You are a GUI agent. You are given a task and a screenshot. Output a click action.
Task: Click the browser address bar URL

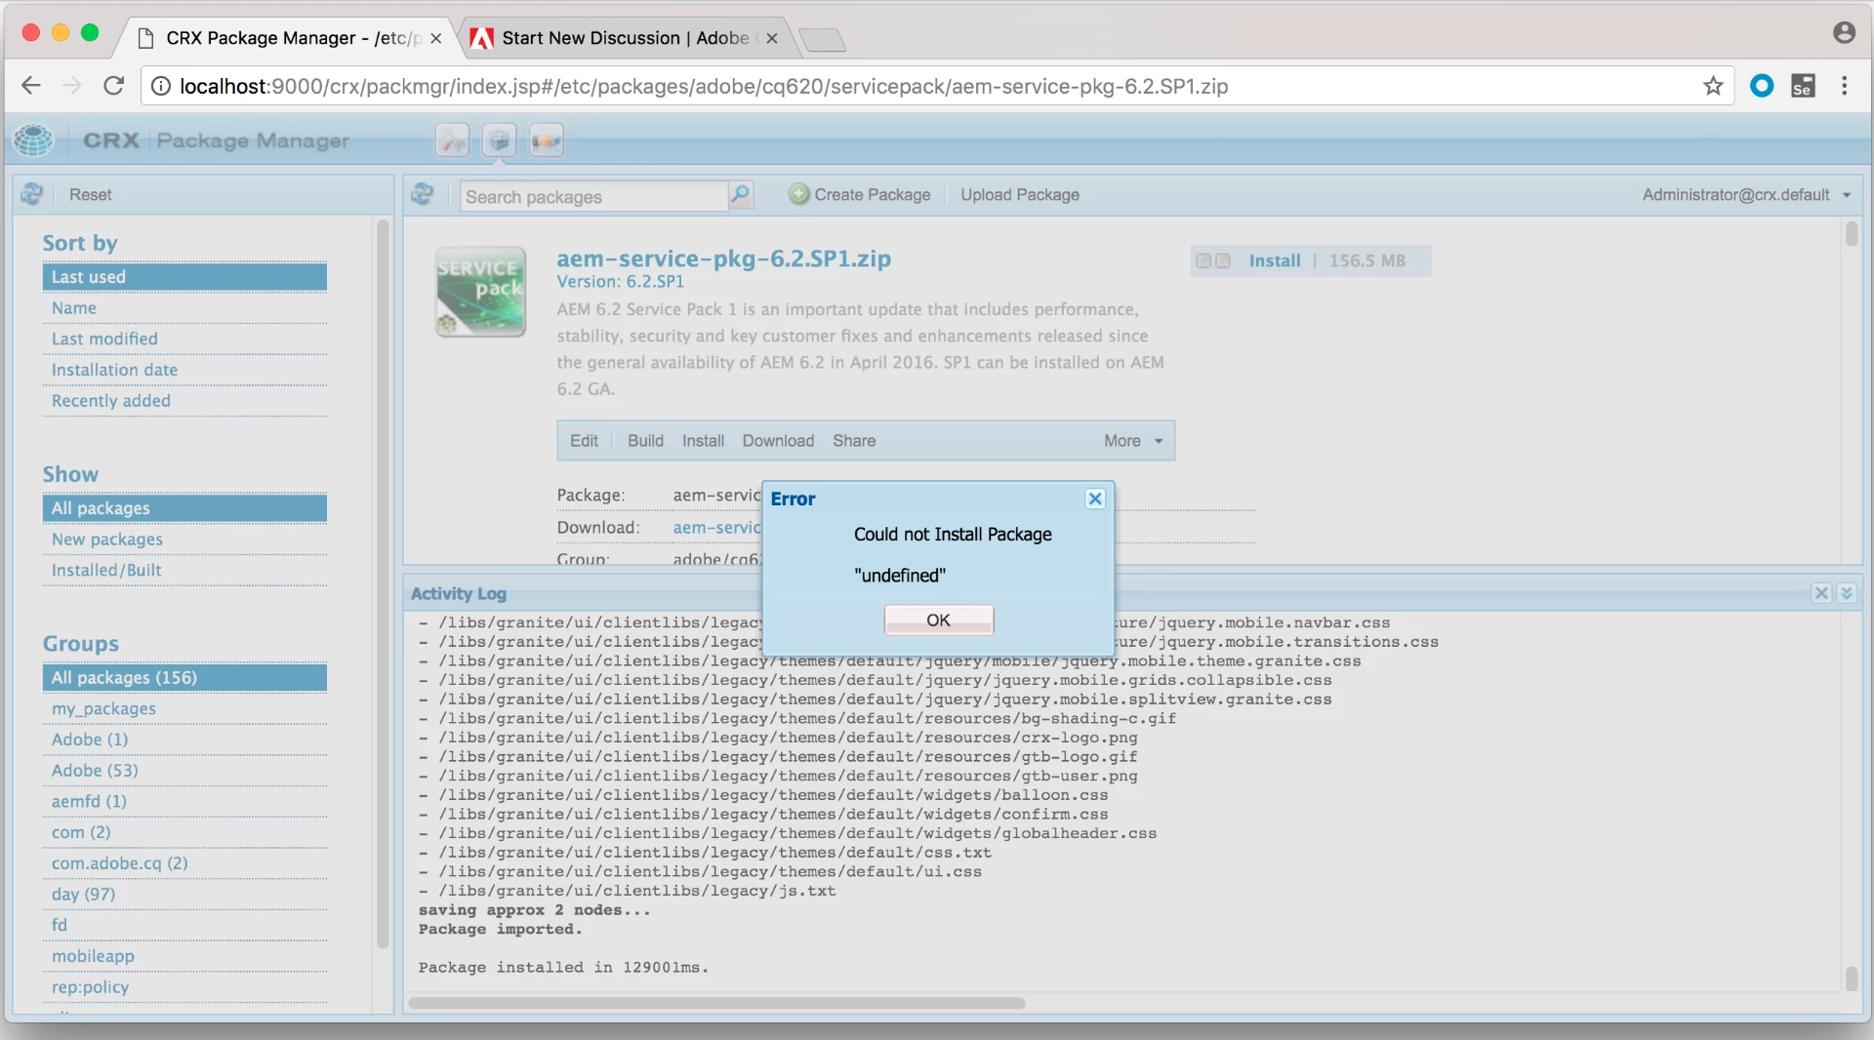[x=703, y=86]
